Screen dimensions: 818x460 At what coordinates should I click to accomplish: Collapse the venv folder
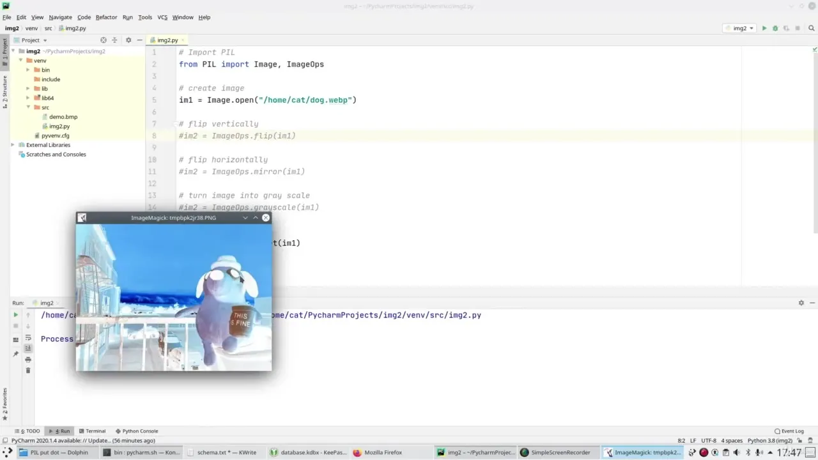[x=21, y=61]
